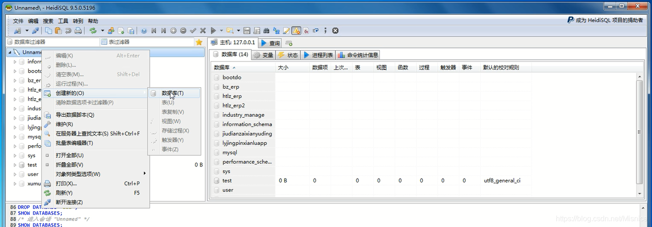The image size is (652, 227).
Task: Switch to the 变量 tab
Action: coord(264,55)
